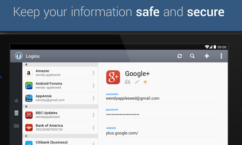This screenshot has width=242, height=145.
Task: Select the Amazon login entry
Action: (x=60, y=73)
